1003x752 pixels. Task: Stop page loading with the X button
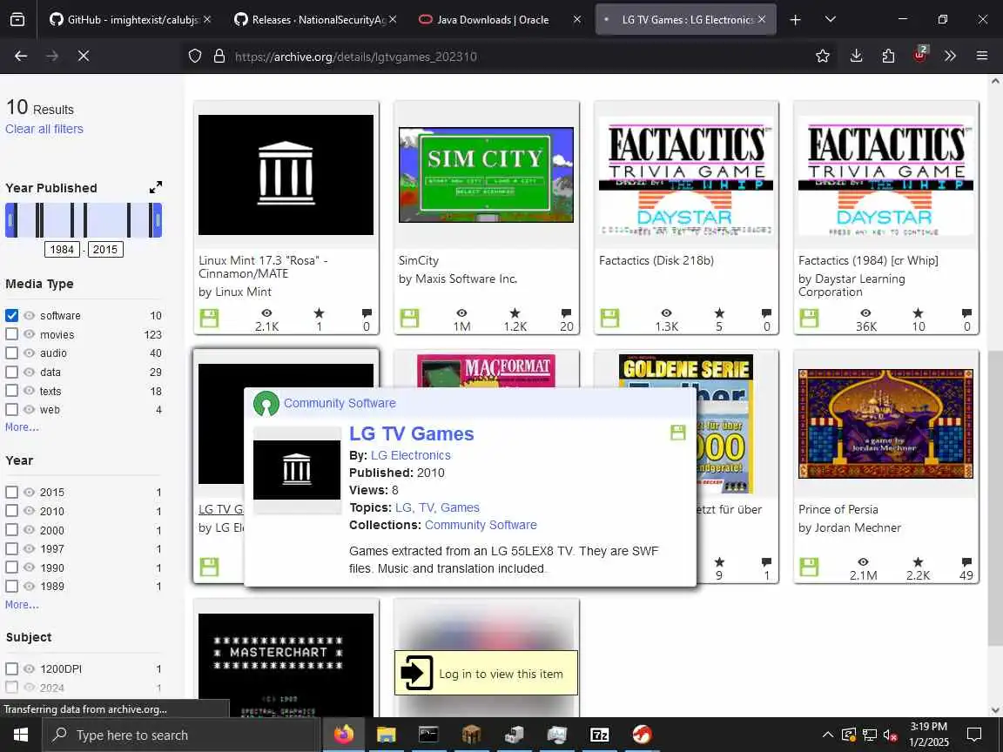84,57
